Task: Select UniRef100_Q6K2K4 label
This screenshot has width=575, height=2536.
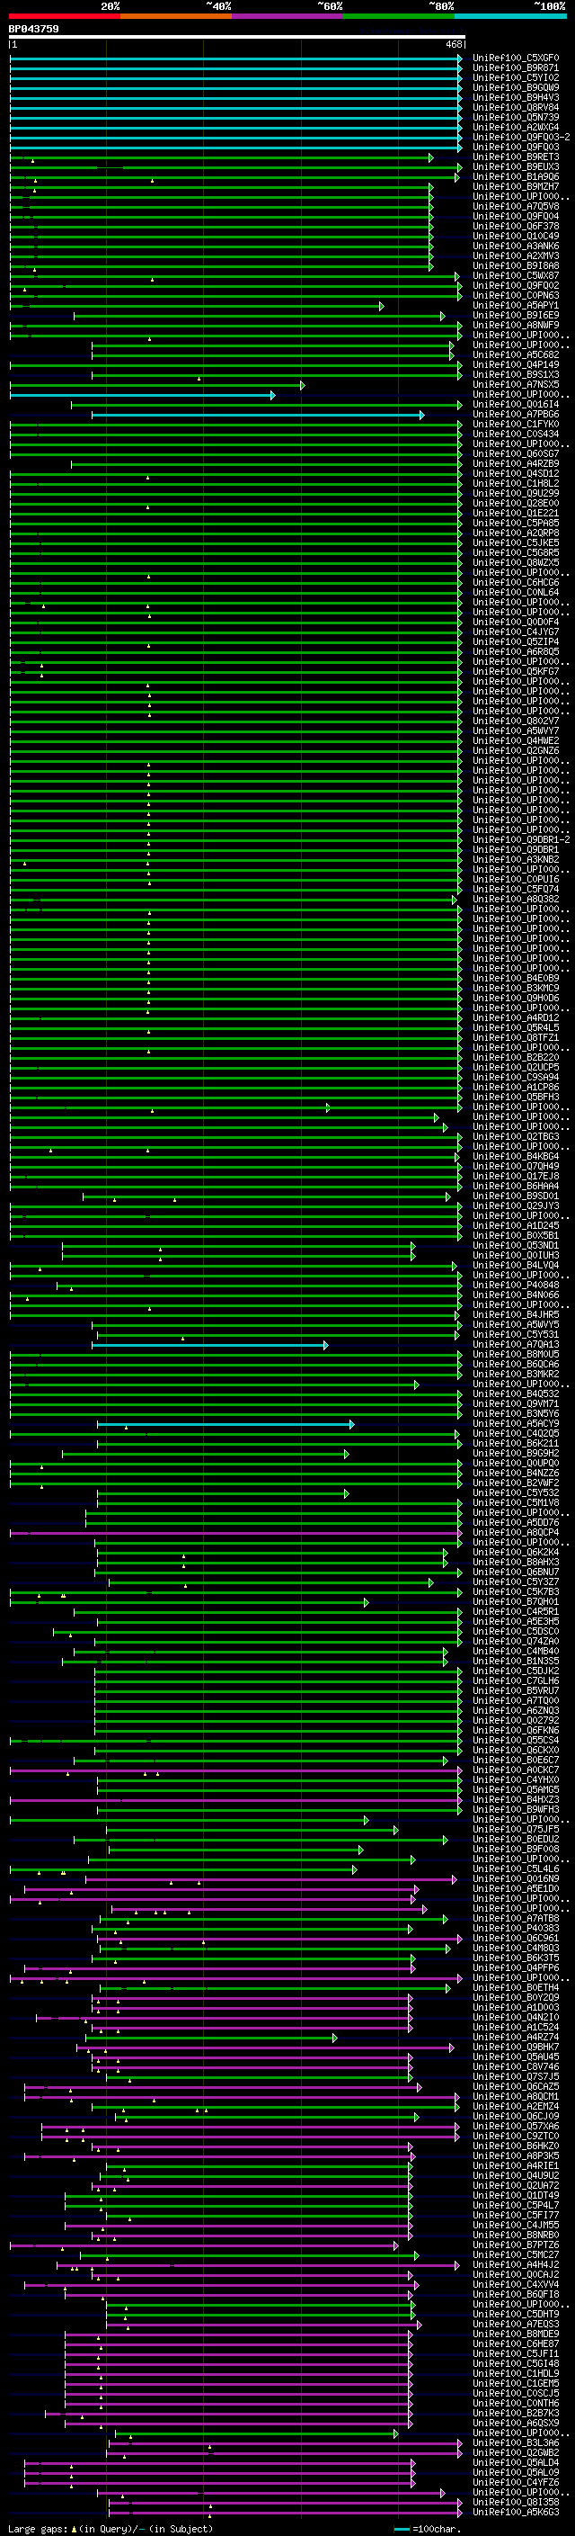Action: point(516,1552)
